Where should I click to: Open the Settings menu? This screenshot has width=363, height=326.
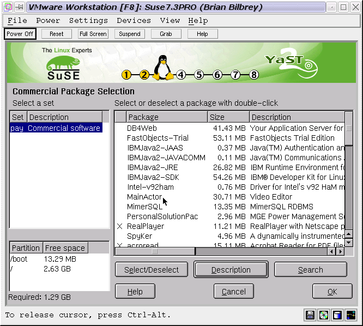click(x=88, y=21)
